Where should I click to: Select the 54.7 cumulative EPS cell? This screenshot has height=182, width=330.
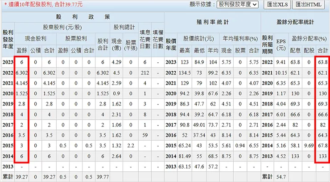(281, 177)
